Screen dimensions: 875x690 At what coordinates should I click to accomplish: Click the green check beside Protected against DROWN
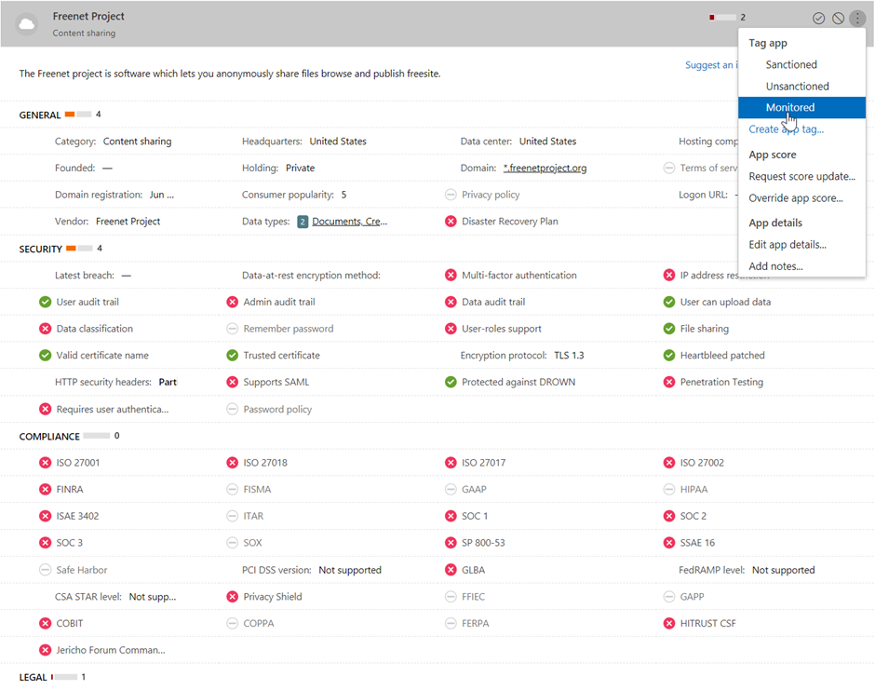coord(451,383)
